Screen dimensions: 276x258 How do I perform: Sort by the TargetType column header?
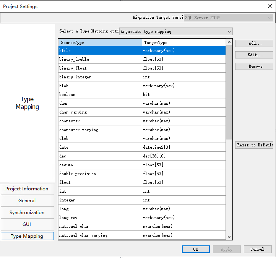pyautogui.click(x=184, y=42)
